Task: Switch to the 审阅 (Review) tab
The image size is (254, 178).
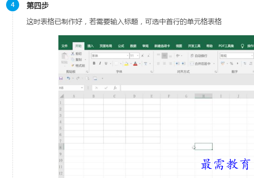Action: click(x=146, y=46)
